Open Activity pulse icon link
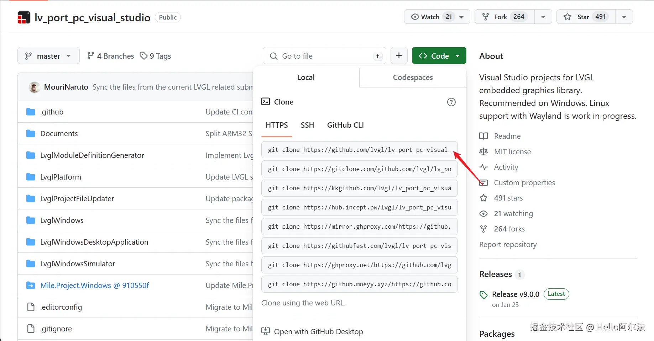The width and height of the screenshot is (654, 341). point(483,167)
